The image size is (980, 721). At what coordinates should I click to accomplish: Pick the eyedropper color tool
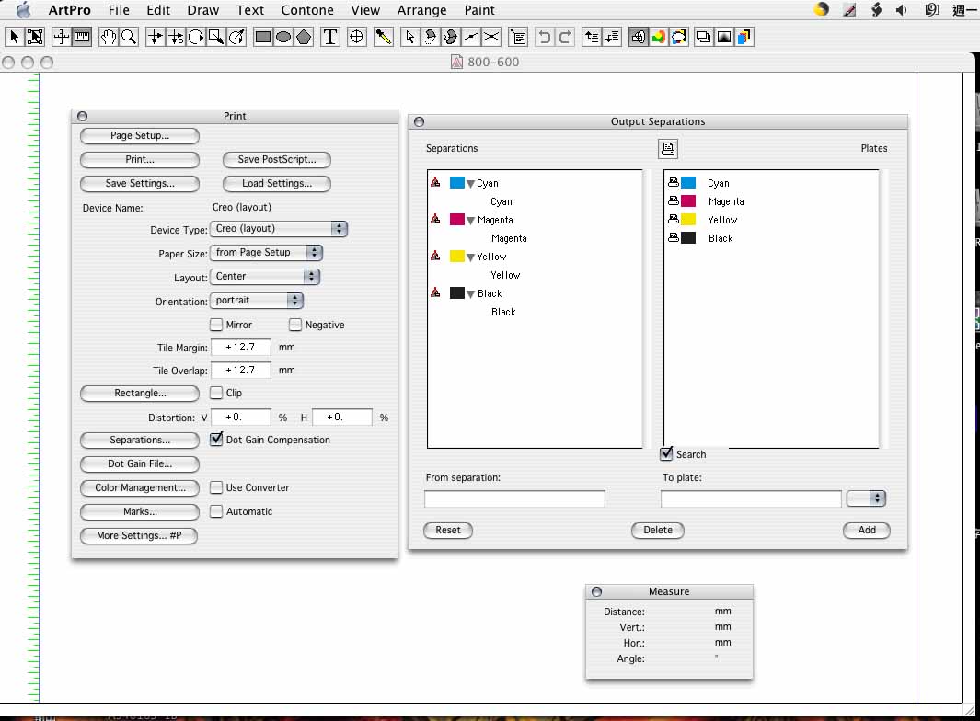[x=383, y=37]
